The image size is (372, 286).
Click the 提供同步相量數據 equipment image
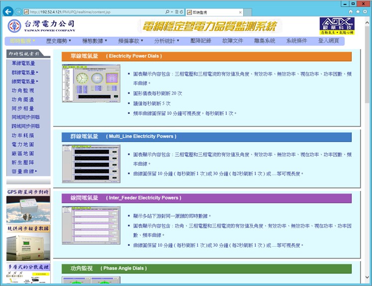coord(28,243)
